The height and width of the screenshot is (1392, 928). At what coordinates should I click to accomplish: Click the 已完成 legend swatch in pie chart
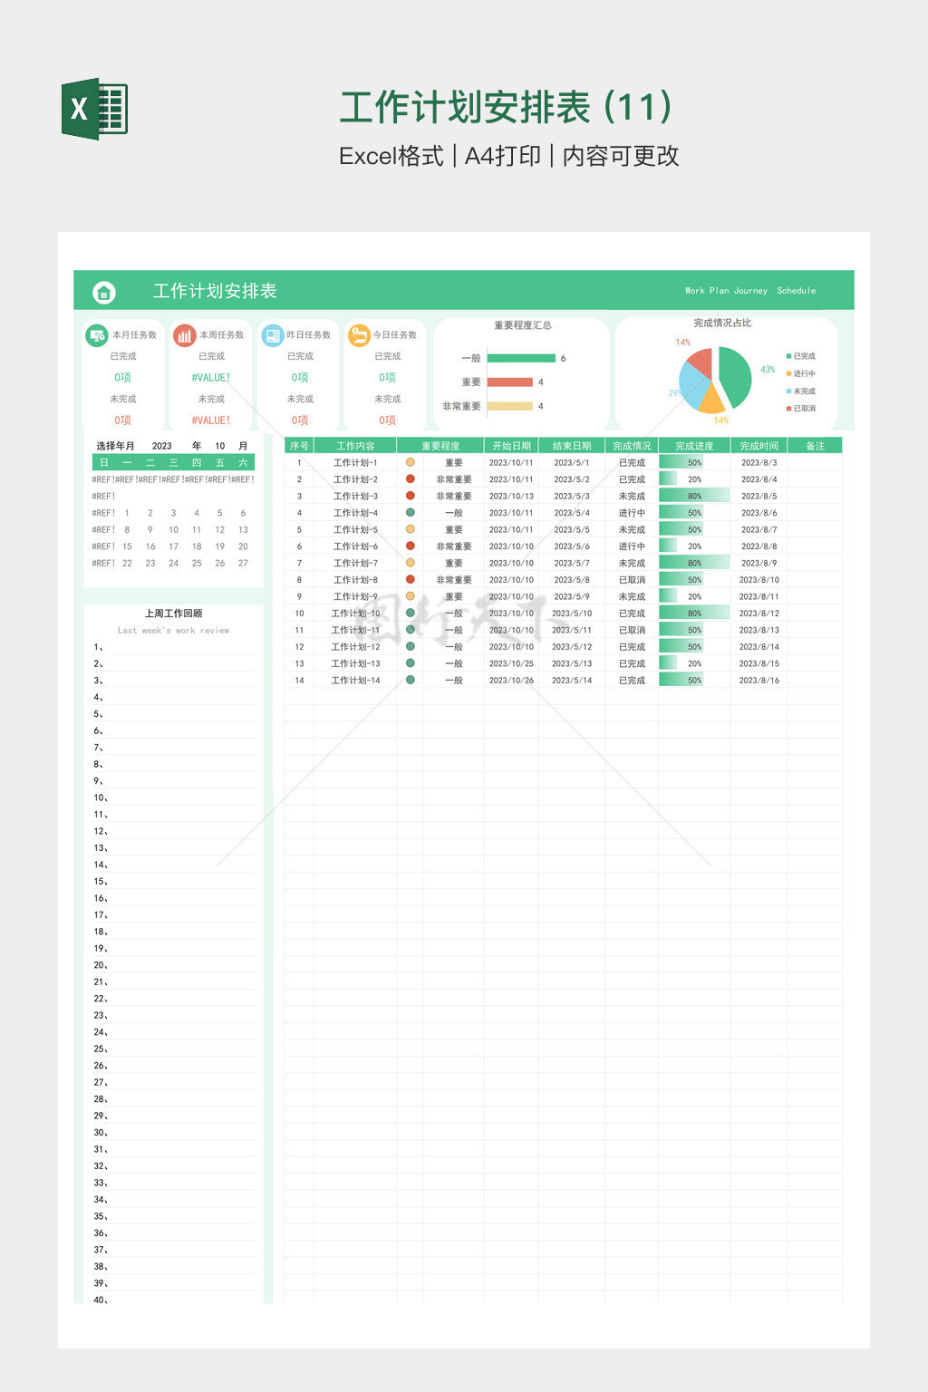click(789, 356)
